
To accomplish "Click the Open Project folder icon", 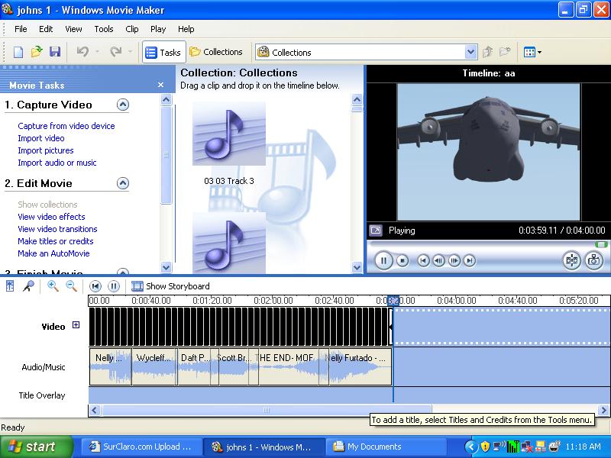I will click(37, 52).
